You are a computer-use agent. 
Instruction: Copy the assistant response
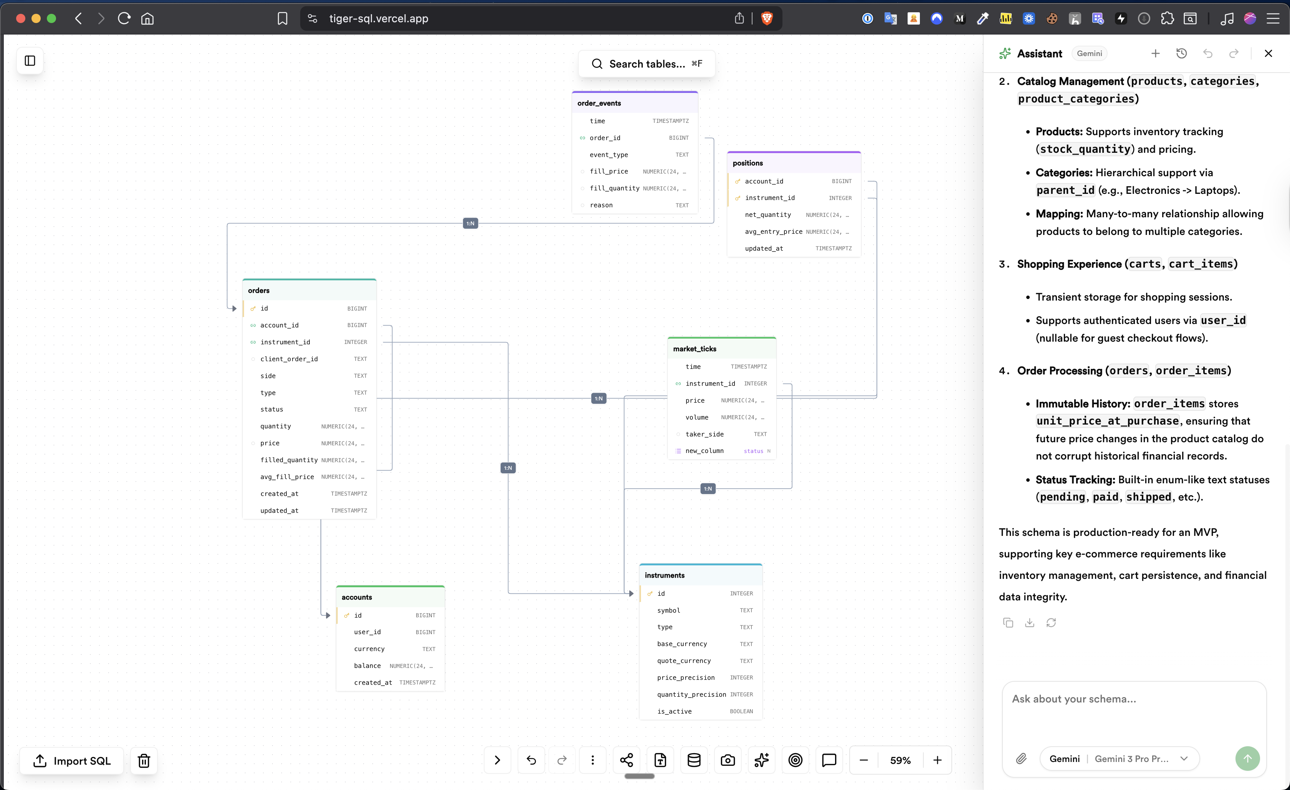click(x=1008, y=623)
